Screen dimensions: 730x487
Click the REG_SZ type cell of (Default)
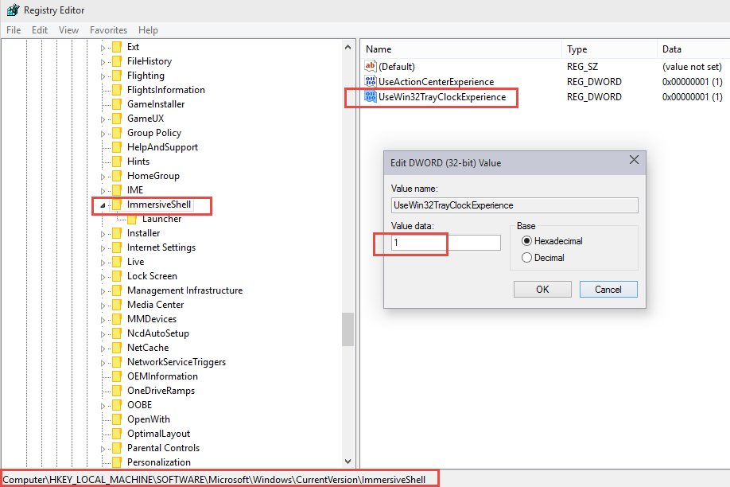582,67
